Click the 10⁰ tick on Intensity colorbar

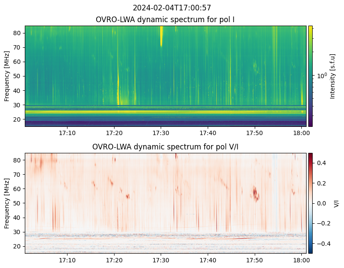pos(321,76)
